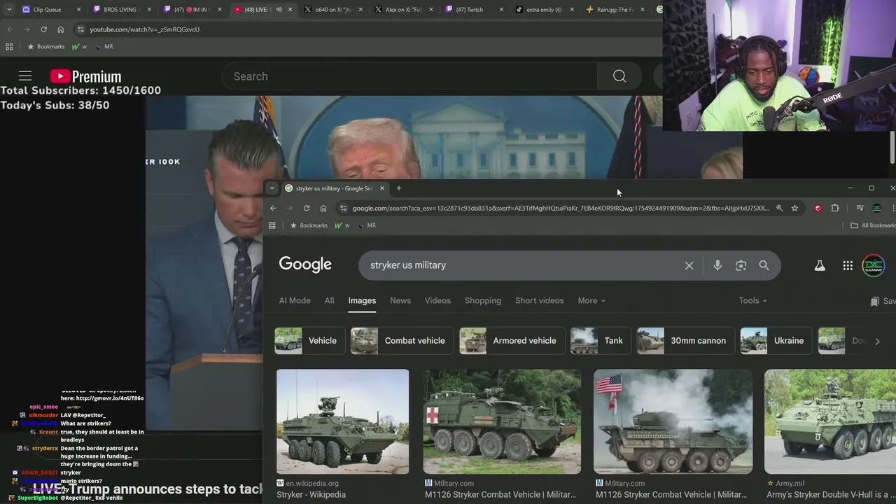Expand the More search filters dropdown

591,300
